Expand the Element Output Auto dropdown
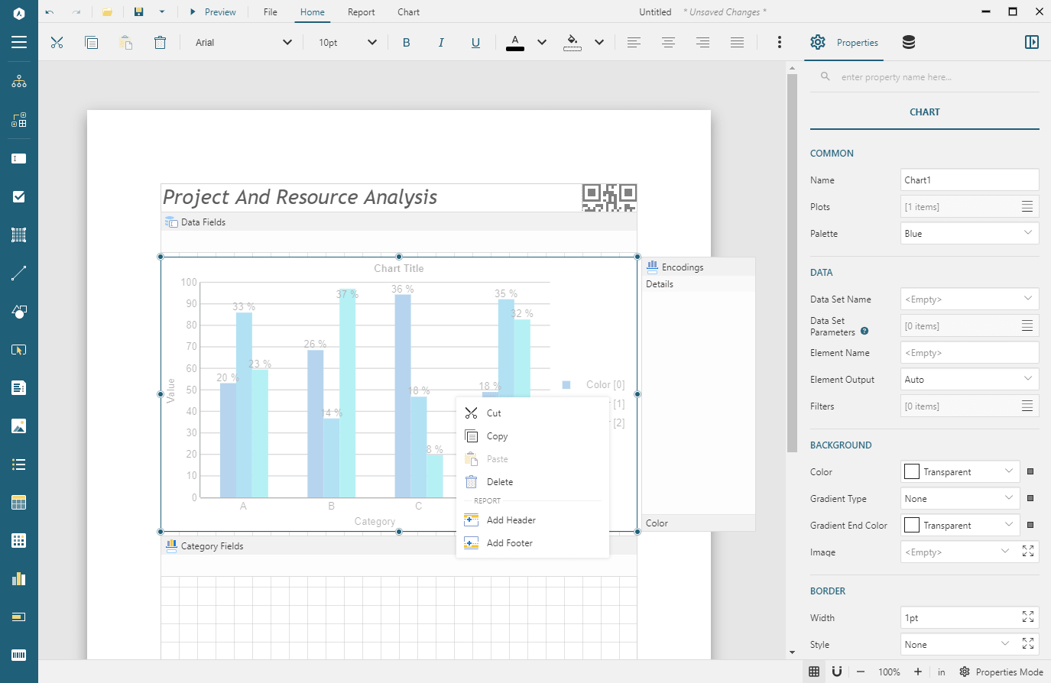1051x683 pixels. point(969,380)
